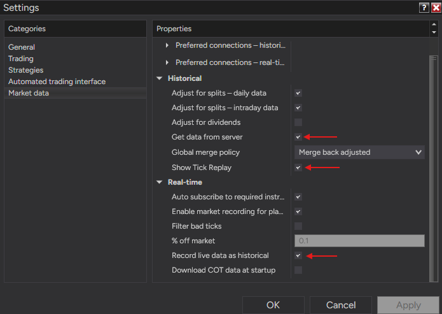Enable Filter bad ticks checkbox
Screen dimensions: 442x314
[298, 226]
